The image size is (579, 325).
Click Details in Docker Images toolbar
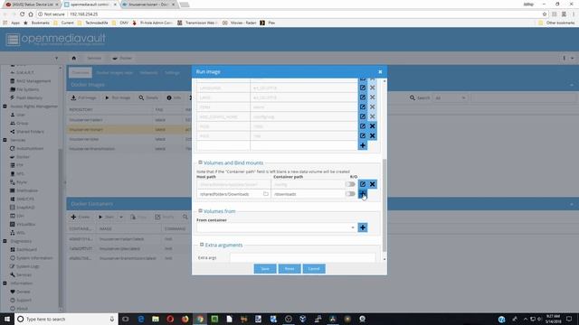click(148, 97)
